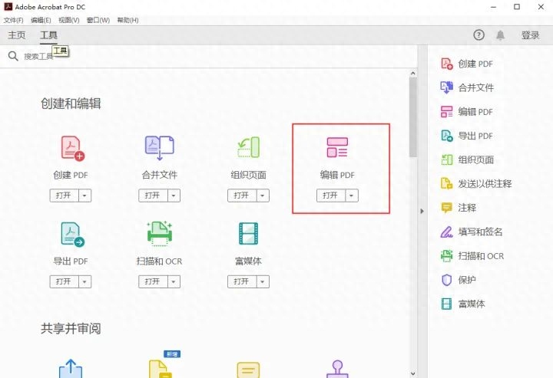Screen dimensions: 553x378
Task: Open the 帮助(H) menu
Action: pyautogui.click(x=127, y=20)
